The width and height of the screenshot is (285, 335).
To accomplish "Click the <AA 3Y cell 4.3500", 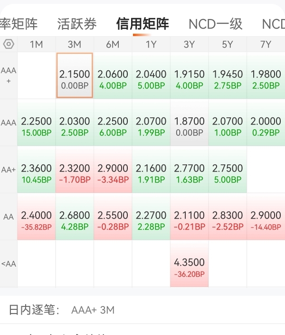I will (x=190, y=264).
